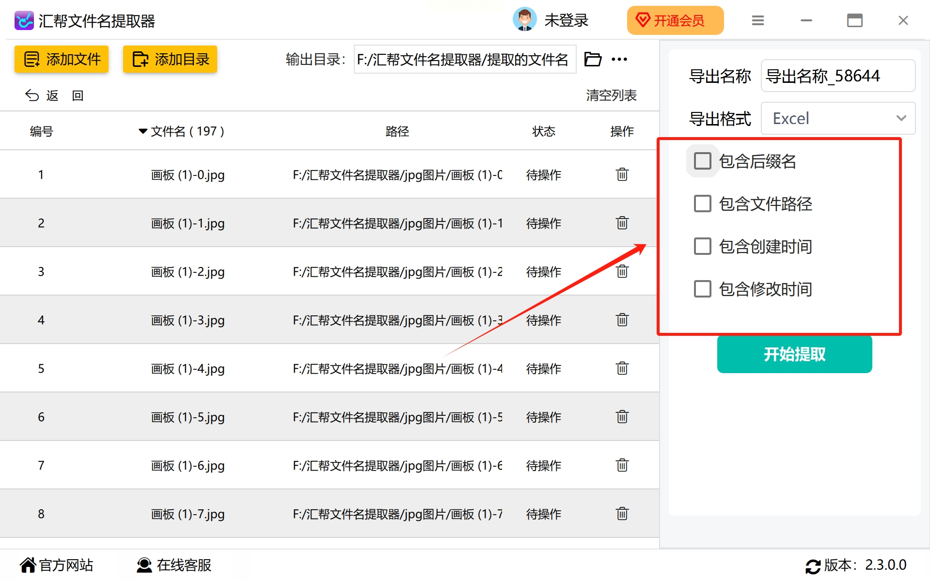Click 清空列表 to clear the list
The height and width of the screenshot is (581, 930).
click(x=611, y=95)
